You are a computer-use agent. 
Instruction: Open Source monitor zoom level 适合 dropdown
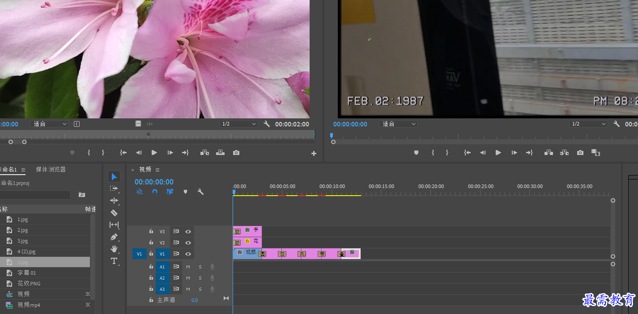[x=49, y=124]
